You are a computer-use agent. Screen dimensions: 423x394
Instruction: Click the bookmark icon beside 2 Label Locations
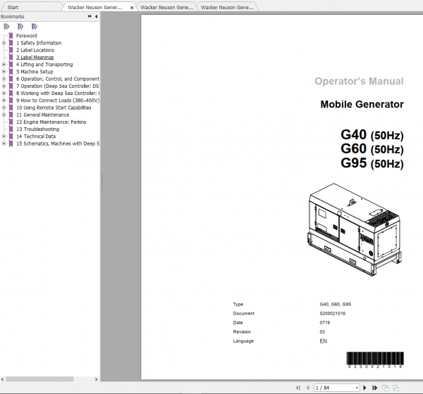(x=11, y=50)
